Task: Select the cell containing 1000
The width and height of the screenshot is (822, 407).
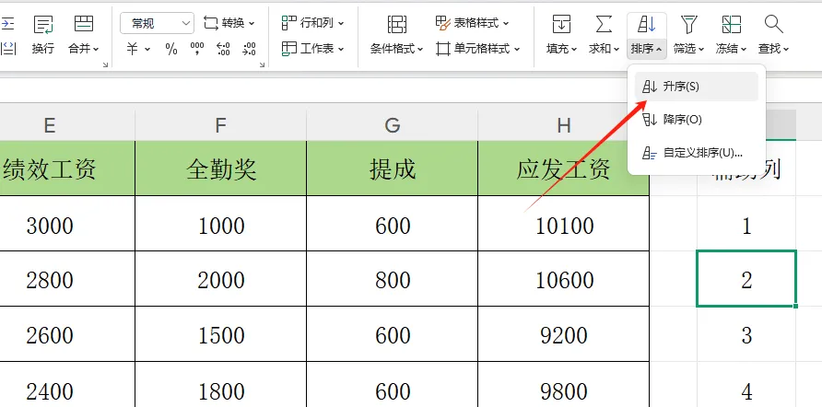Action: (220, 224)
